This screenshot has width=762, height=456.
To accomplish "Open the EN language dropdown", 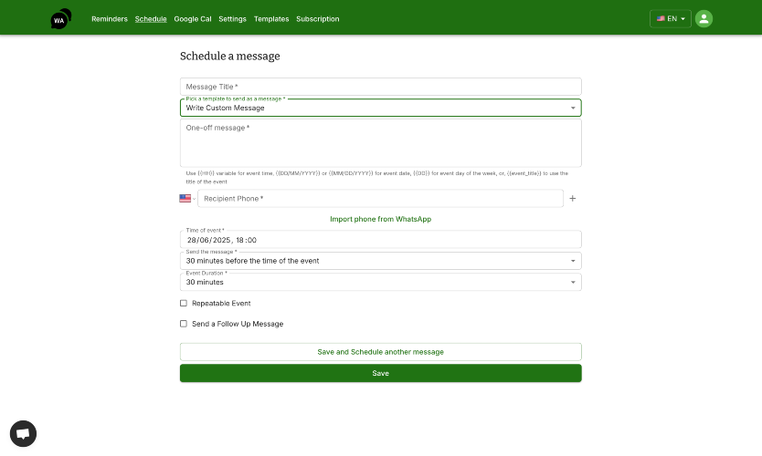I will 670,18.
